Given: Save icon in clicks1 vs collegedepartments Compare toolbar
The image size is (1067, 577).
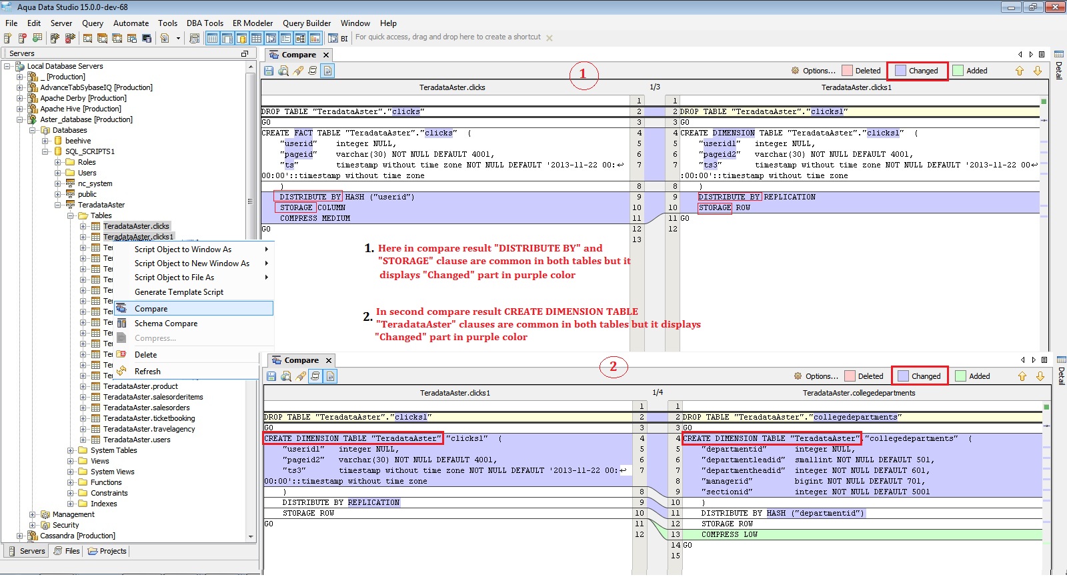Looking at the screenshot, I should click(x=271, y=376).
